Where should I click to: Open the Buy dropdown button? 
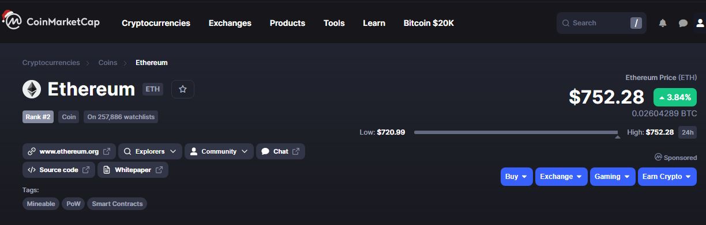tap(516, 177)
